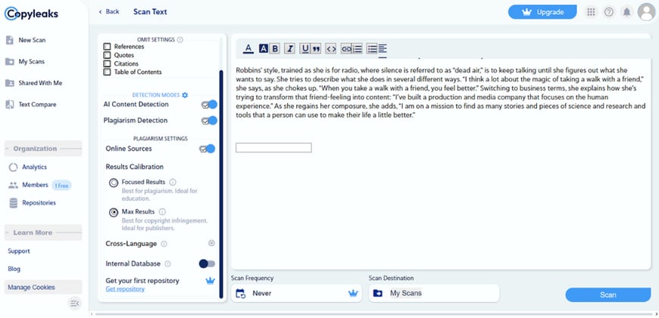Toggle bold formatting in the editor toolbar
659x318 pixels.
coord(275,48)
